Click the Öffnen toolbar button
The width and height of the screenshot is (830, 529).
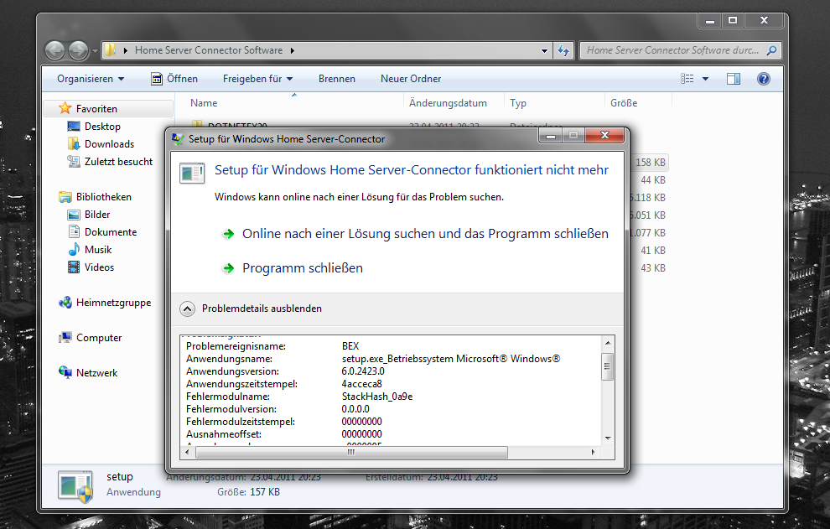(174, 79)
